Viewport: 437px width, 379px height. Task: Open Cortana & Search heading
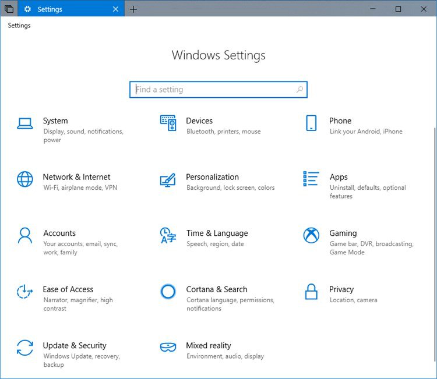tap(217, 289)
